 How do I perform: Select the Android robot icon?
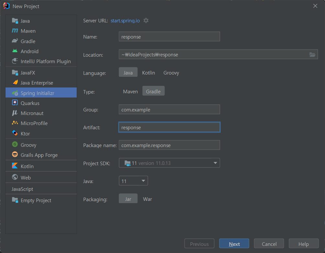[15, 51]
